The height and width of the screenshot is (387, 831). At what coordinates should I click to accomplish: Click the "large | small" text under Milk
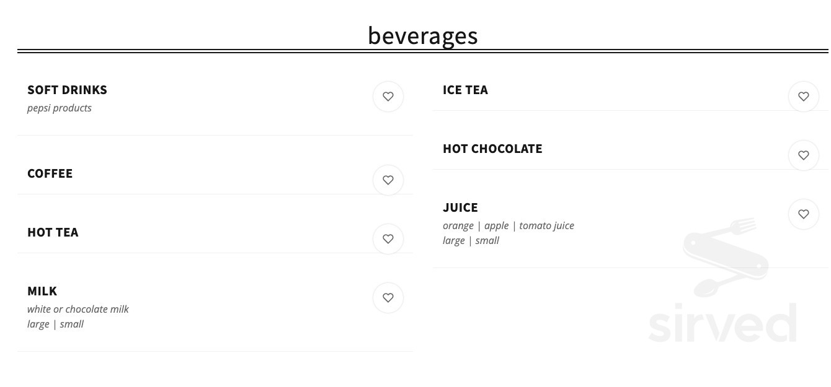tap(55, 324)
